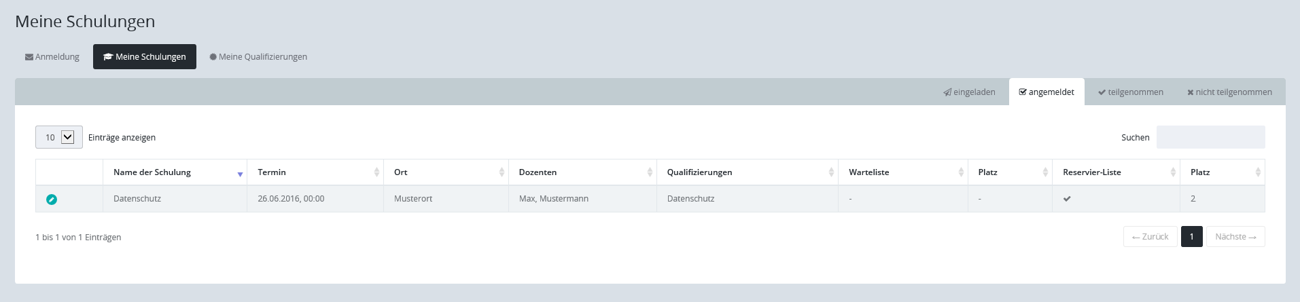1300x302 pixels.
Task: Click the sort arrows on the Qualifizierungen column
Action: click(x=831, y=172)
